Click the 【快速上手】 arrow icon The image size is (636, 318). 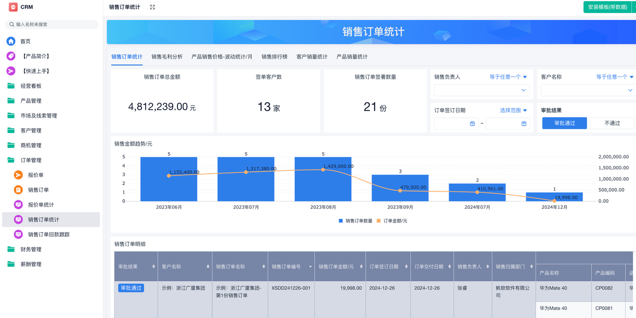click(x=11, y=71)
